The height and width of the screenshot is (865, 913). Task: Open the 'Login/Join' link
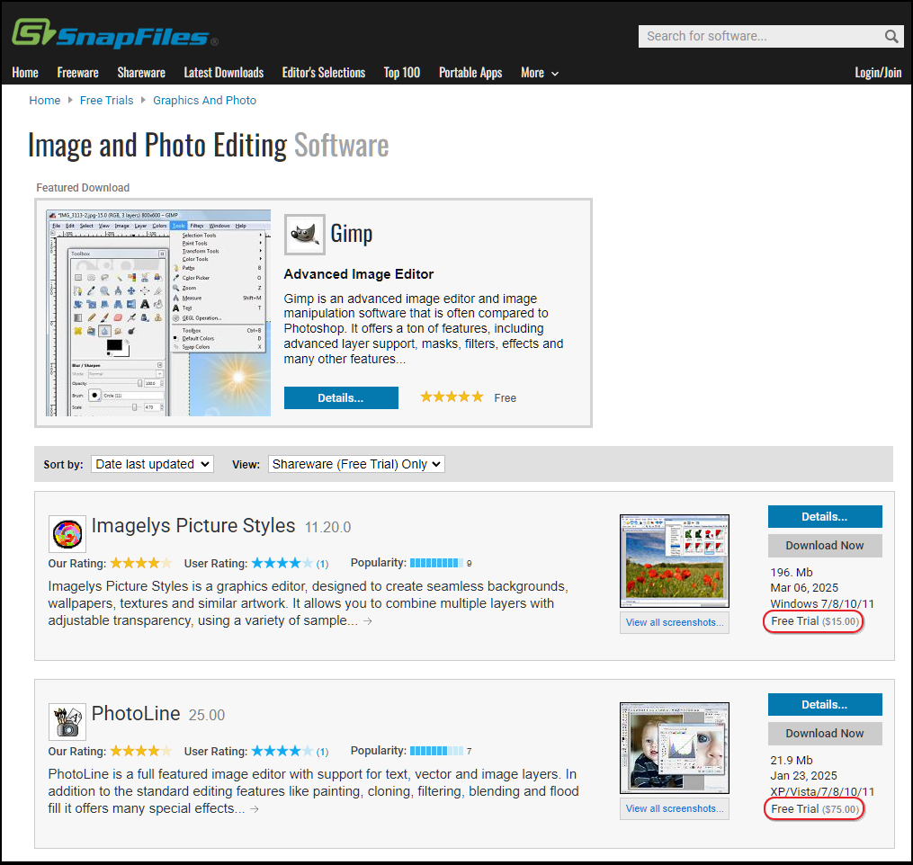[x=877, y=73]
